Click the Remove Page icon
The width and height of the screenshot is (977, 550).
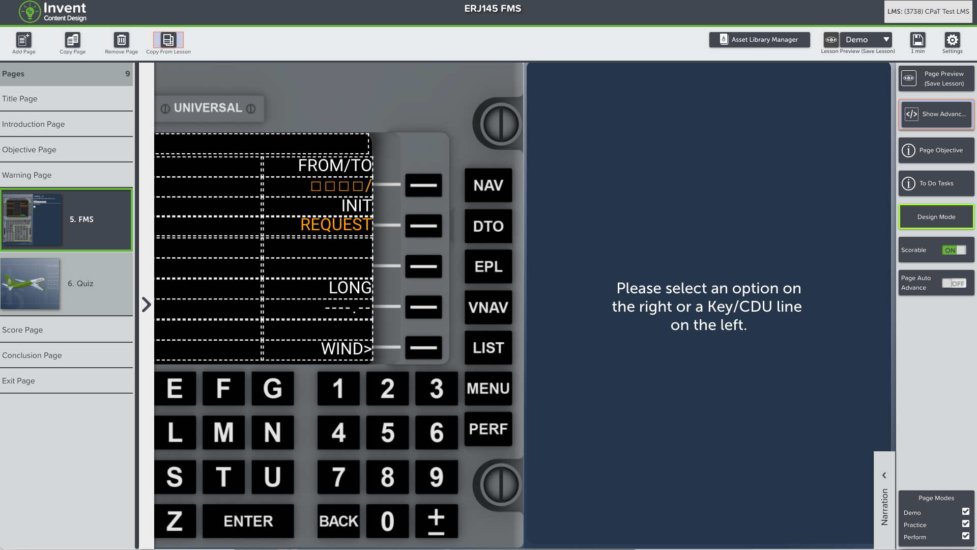tap(122, 40)
